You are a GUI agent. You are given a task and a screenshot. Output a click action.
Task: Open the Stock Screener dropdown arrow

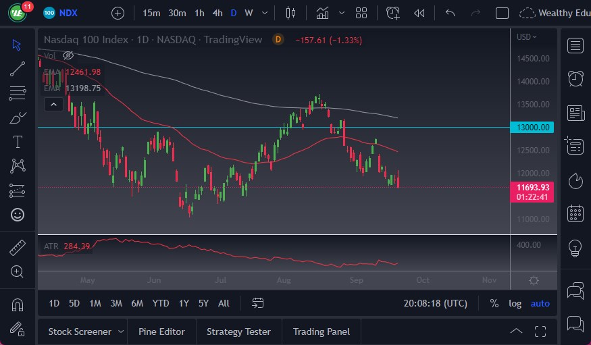[121, 331]
